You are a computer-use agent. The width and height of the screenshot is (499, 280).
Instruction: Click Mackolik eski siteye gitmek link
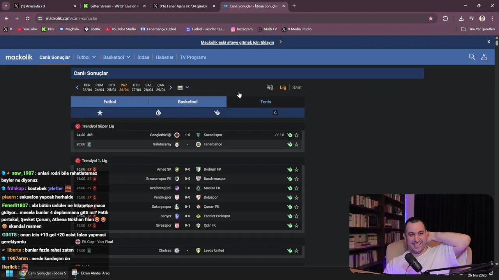tap(237, 42)
